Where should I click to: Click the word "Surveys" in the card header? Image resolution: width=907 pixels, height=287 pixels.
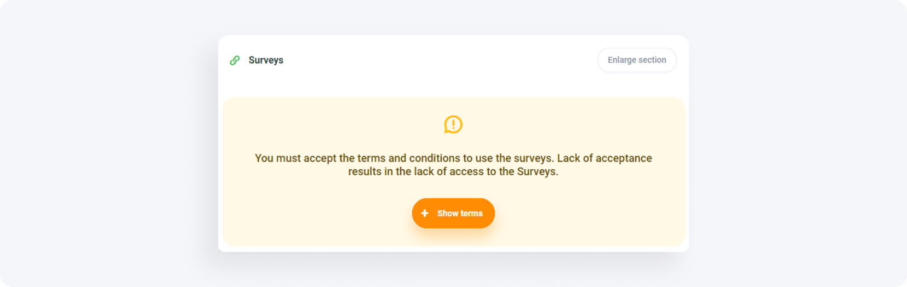click(x=266, y=60)
